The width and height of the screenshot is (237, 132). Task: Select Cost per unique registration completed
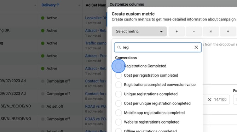point(118,103)
